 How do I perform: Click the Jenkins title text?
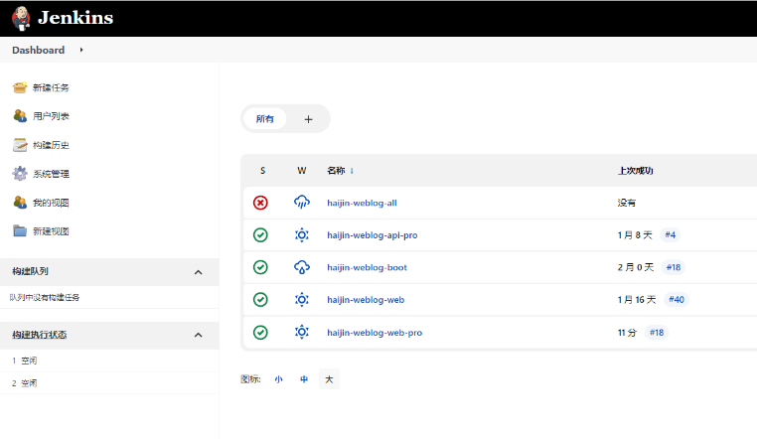click(76, 18)
